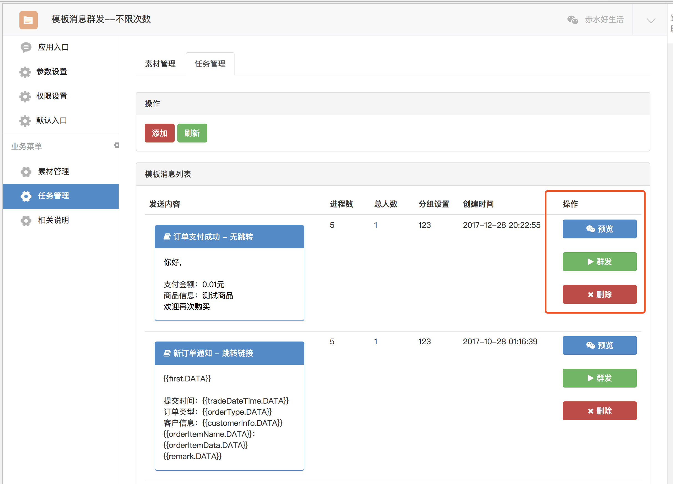This screenshot has height=484, width=673.
Task: Start 群发 for the 订单支付成功 task
Action: point(600,261)
